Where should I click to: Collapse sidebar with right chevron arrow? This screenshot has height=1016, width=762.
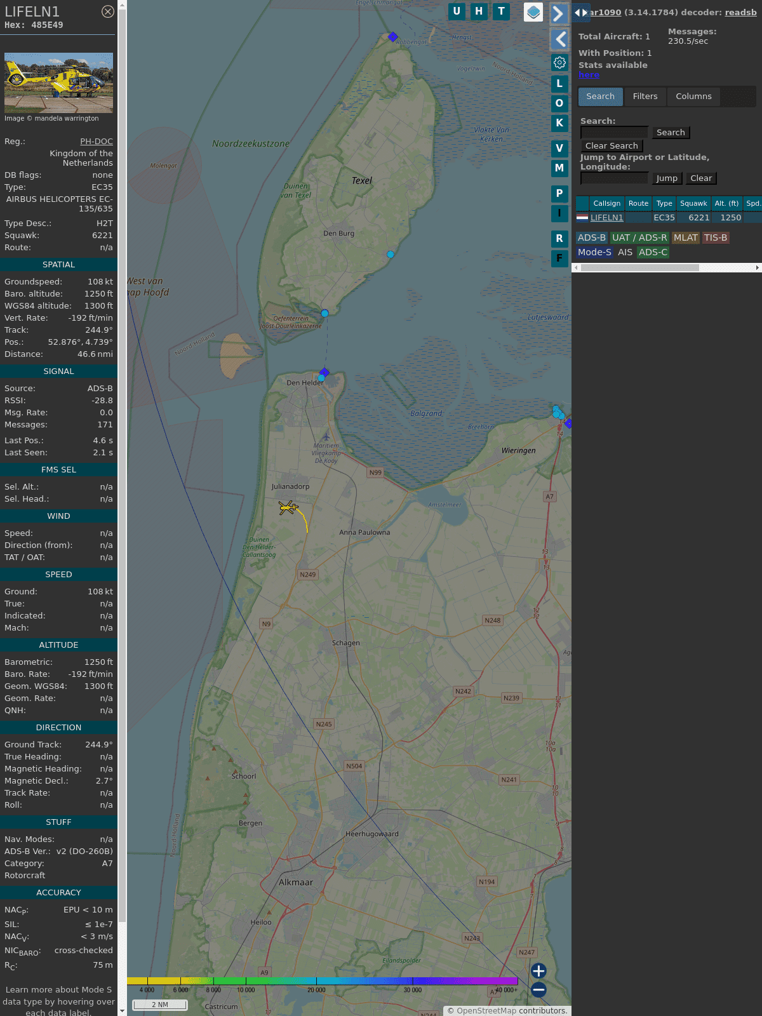pyautogui.click(x=558, y=13)
